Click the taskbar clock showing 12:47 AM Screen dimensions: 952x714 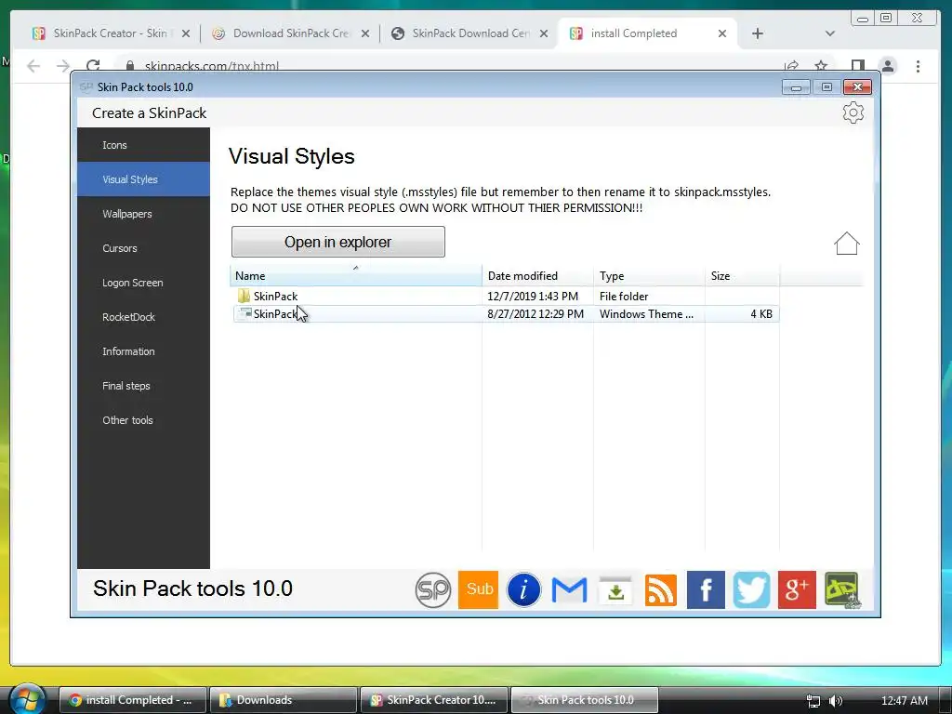click(904, 701)
